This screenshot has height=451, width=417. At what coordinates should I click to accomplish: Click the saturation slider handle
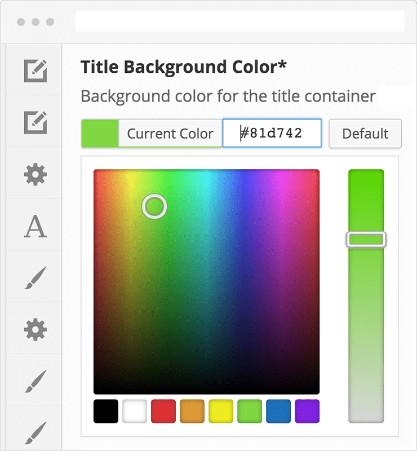366,240
